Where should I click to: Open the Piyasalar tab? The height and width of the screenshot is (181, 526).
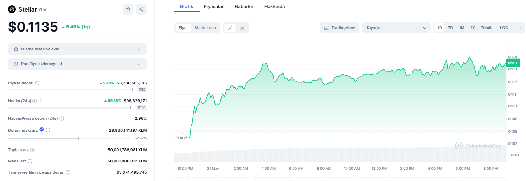[x=213, y=6]
